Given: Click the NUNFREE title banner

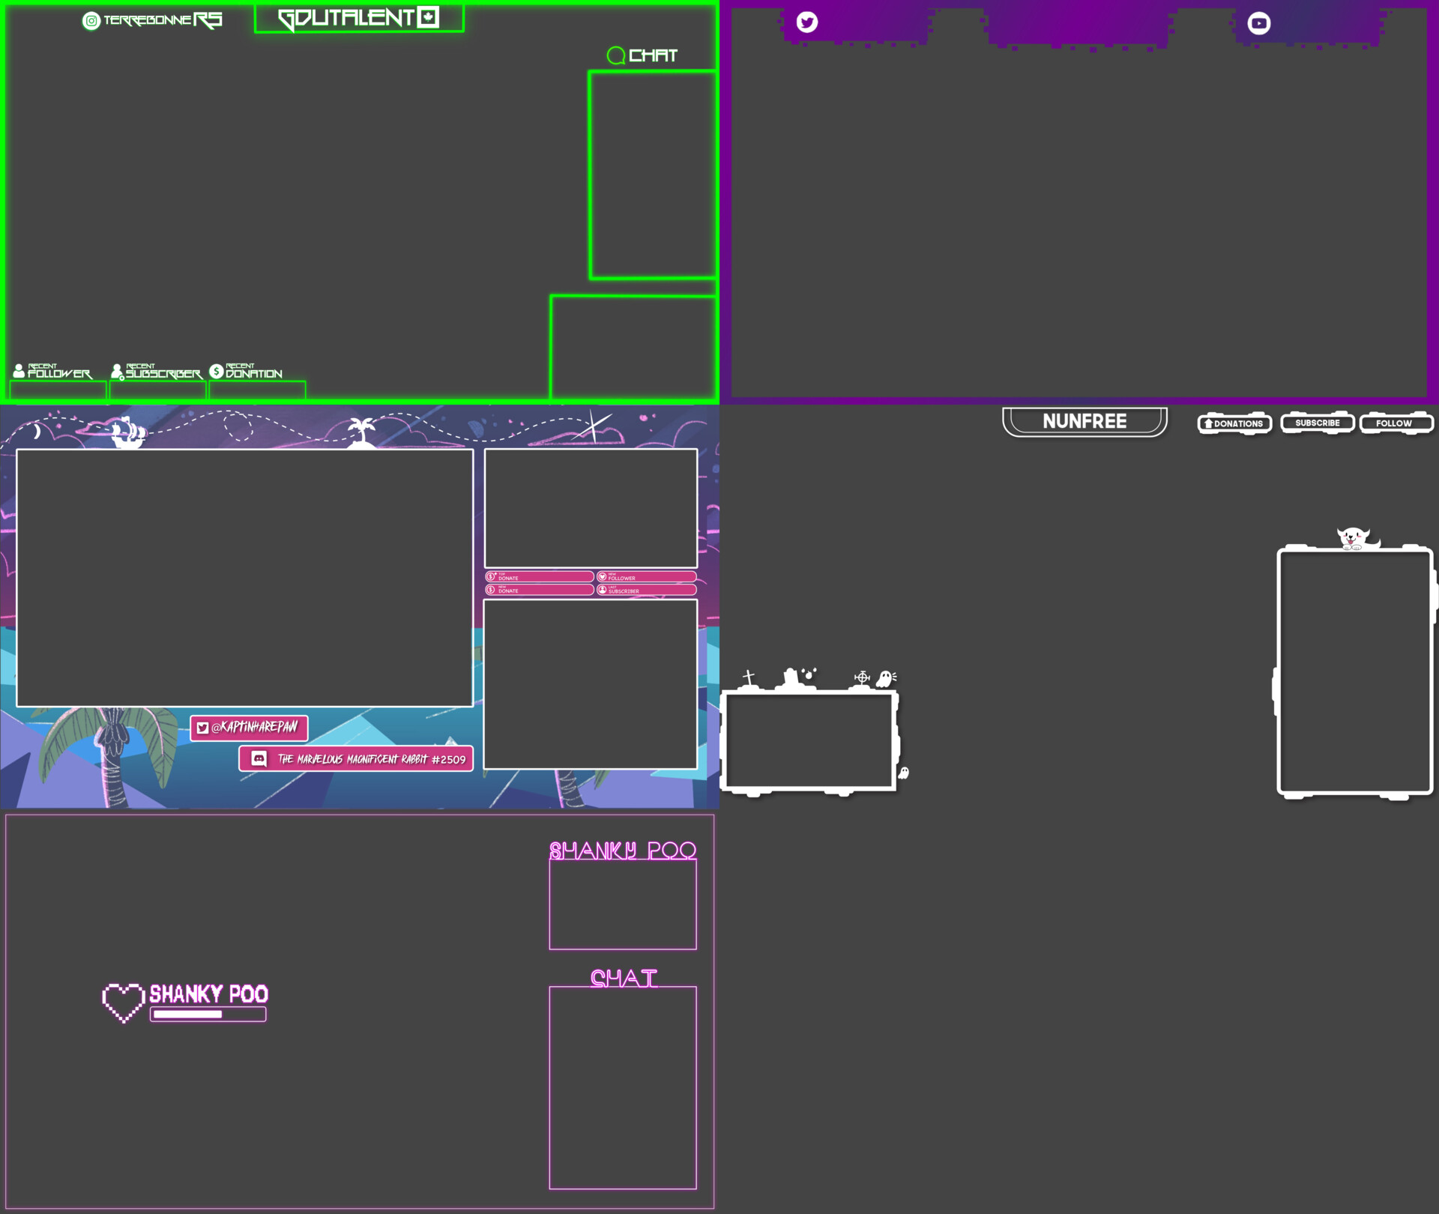Looking at the screenshot, I should [1084, 421].
